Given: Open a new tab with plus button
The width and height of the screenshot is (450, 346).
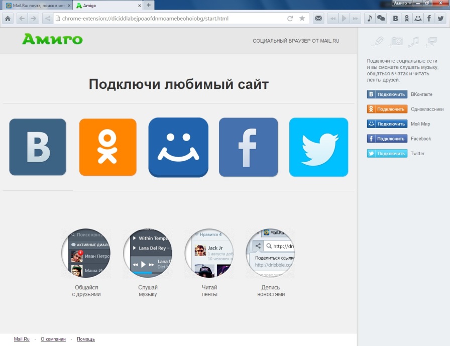Looking at the screenshot, I should 148,5.
